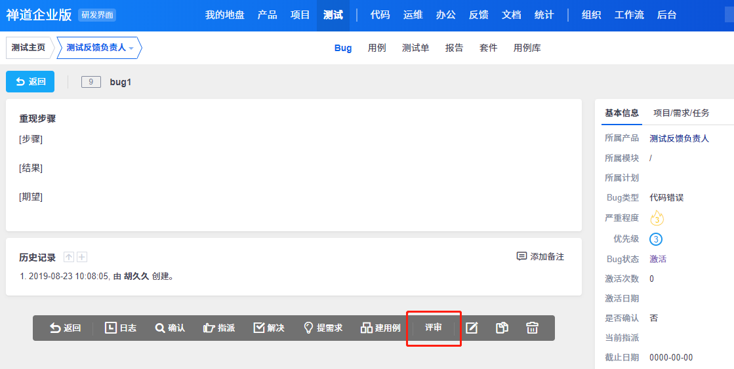Image resolution: width=734 pixels, height=369 pixels.
Task: Switch to the 用例库 sub-tab
Action: tap(527, 48)
